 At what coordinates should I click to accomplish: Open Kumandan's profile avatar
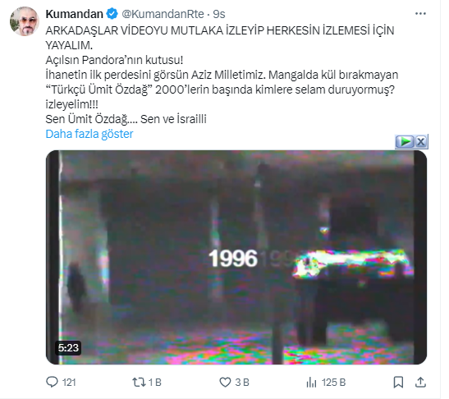pos(25,21)
